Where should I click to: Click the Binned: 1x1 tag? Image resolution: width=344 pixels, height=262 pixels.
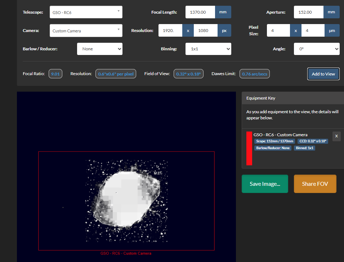coord(304,148)
